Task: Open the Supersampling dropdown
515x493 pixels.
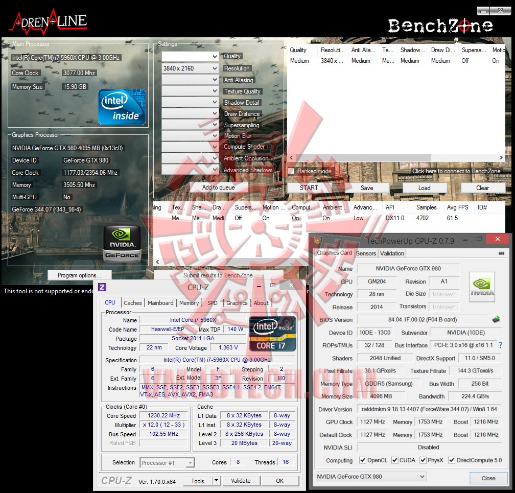Action: tap(190, 125)
